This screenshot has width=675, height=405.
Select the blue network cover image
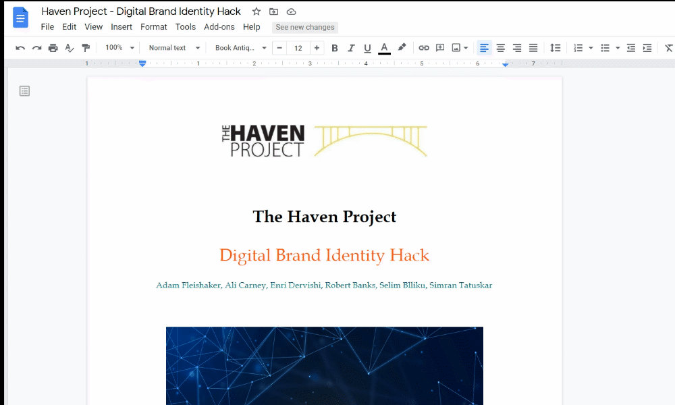(325, 366)
